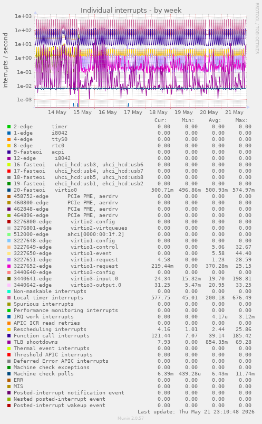Click the graph title Individual interrupts - by week
This screenshot has width=262, height=424.
(x=131, y=10)
